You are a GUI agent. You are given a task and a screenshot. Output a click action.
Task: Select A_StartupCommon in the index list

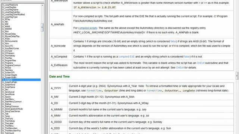(x=10, y=106)
